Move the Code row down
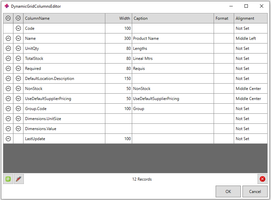The height and width of the screenshot is (200, 271). tap(18, 28)
